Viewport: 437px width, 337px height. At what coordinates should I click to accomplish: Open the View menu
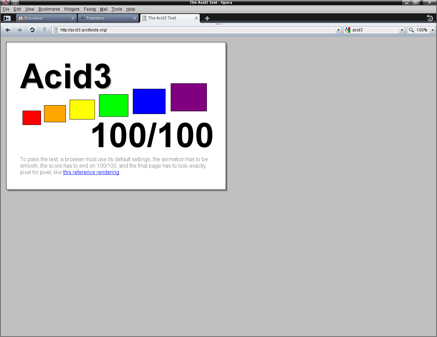(29, 9)
